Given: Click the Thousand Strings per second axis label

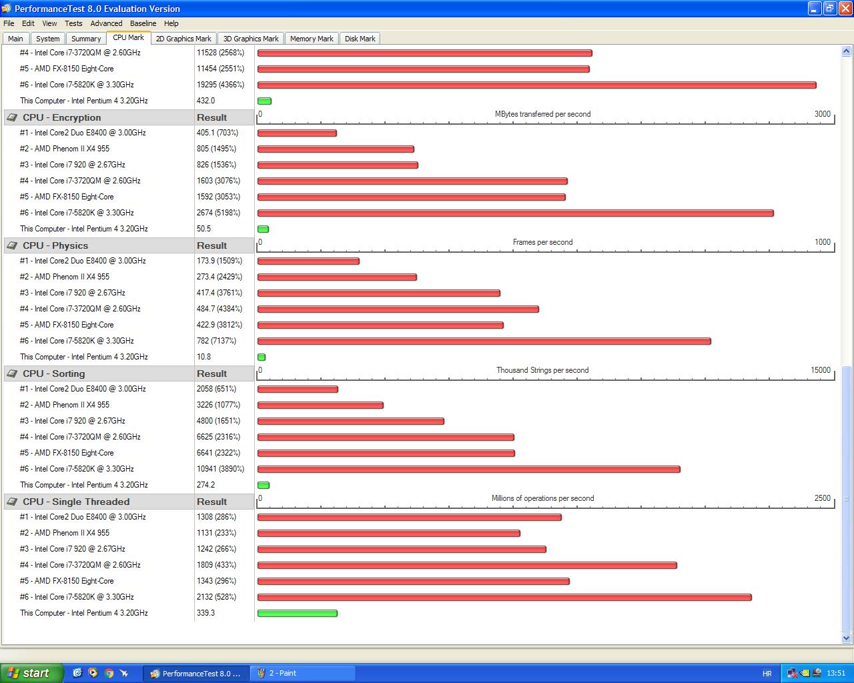Looking at the screenshot, I should (x=542, y=370).
